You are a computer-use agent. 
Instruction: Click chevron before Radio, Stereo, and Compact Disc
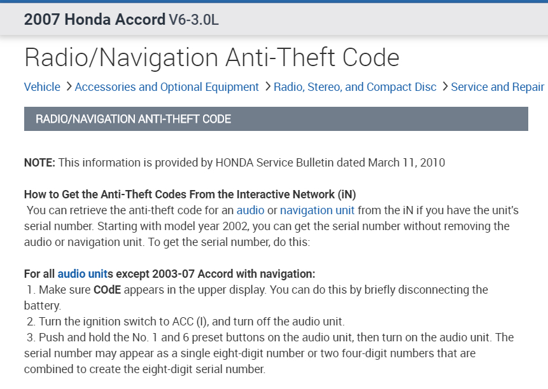point(267,86)
